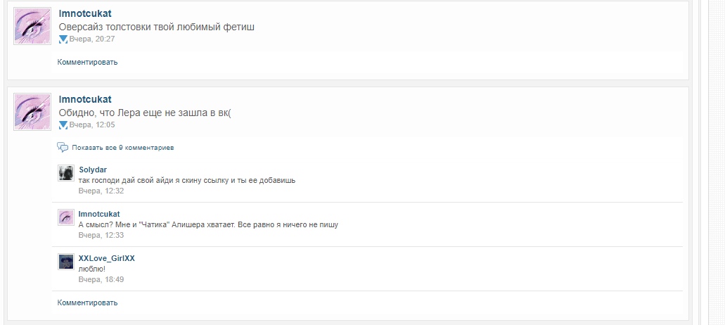Click Imnotcukat name in the comment reply
The height and width of the screenshot is (325, 725).
point(99,214)
